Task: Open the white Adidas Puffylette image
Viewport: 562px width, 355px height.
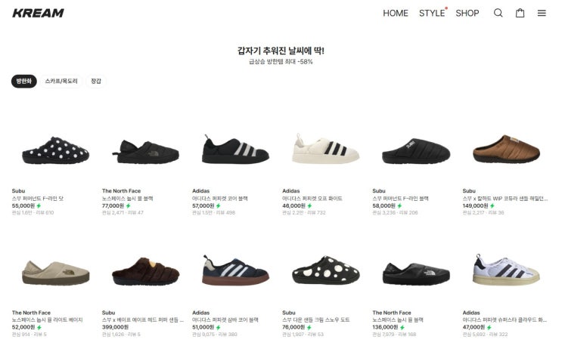Action: click(325, 149)
